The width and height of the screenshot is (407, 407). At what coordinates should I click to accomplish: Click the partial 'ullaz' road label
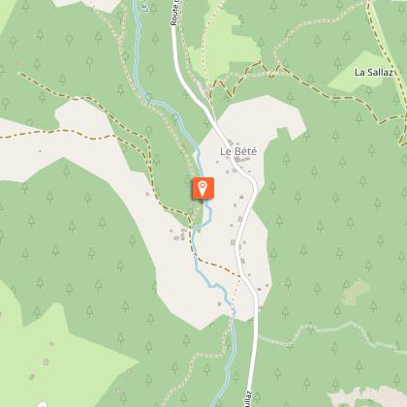[x=248, y=399]
